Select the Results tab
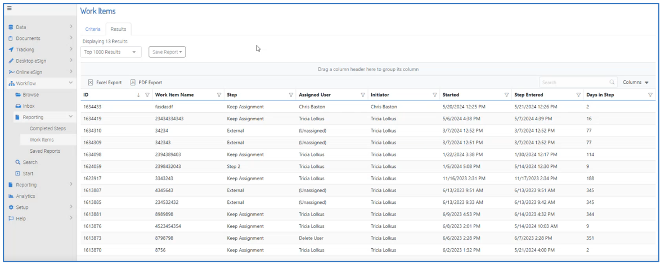 [118, 29]
